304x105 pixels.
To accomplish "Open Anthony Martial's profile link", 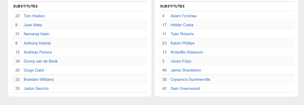I will 37,43.
